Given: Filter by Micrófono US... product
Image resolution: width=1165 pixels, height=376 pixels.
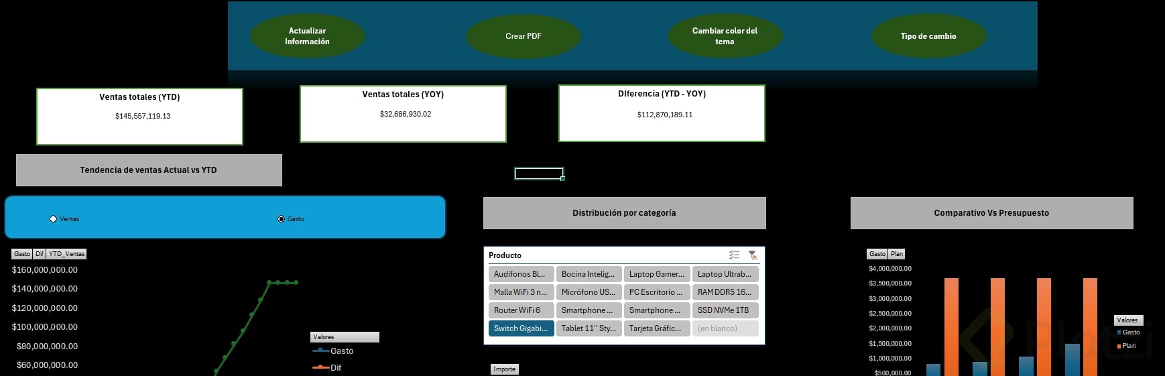Looking at the screenshot, I should (x=589, y=292).
